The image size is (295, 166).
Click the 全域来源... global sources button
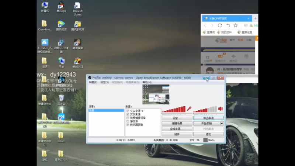pyautogui.click(x=177, y=129)
